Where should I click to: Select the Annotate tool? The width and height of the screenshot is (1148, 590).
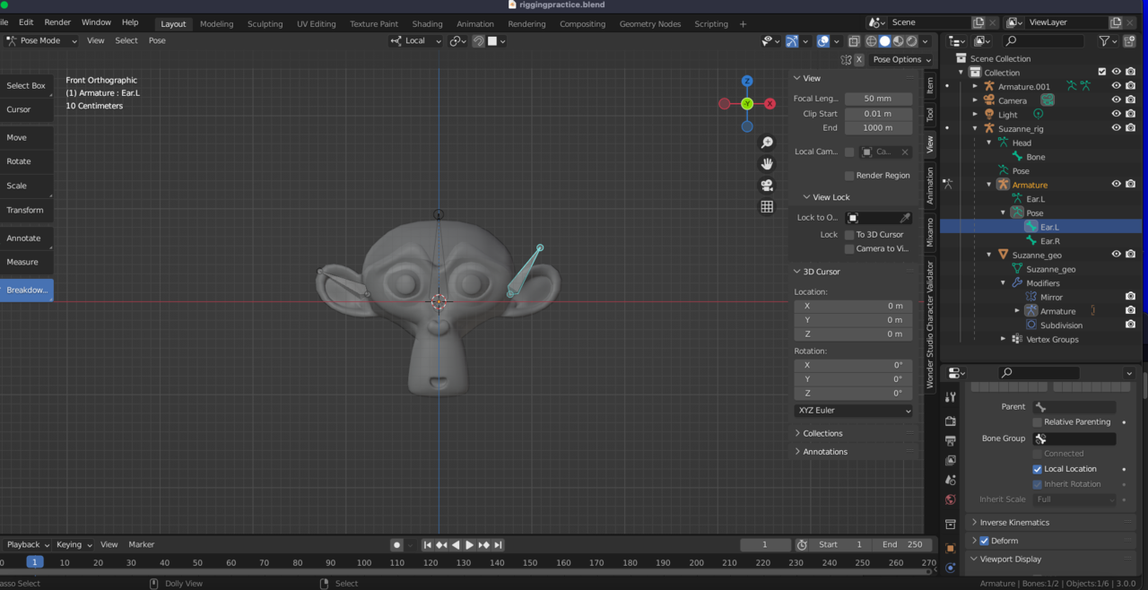[x=26, y=238]
